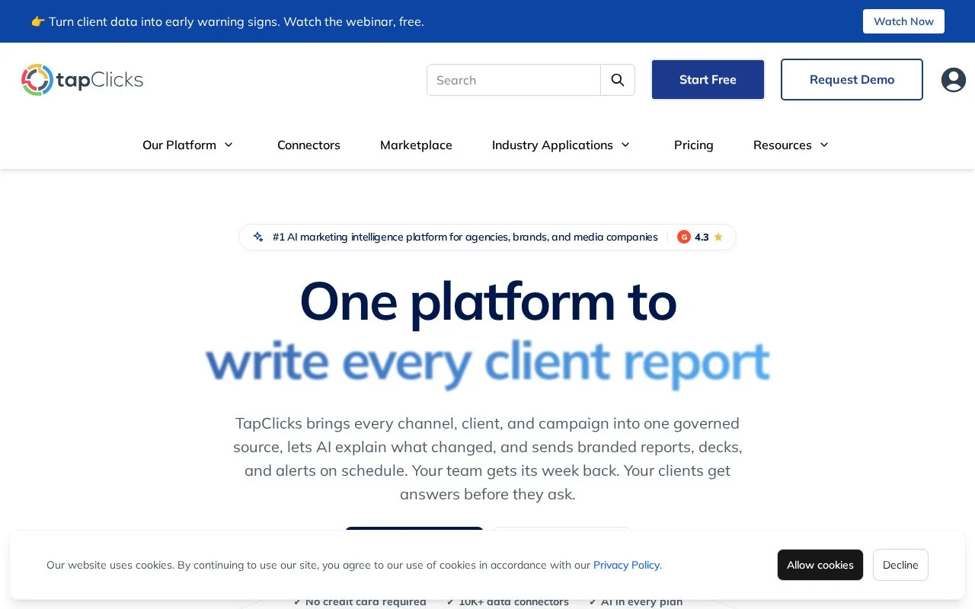Click the magnifying glass search button
975x609 pixels.
tap(618, 80)
